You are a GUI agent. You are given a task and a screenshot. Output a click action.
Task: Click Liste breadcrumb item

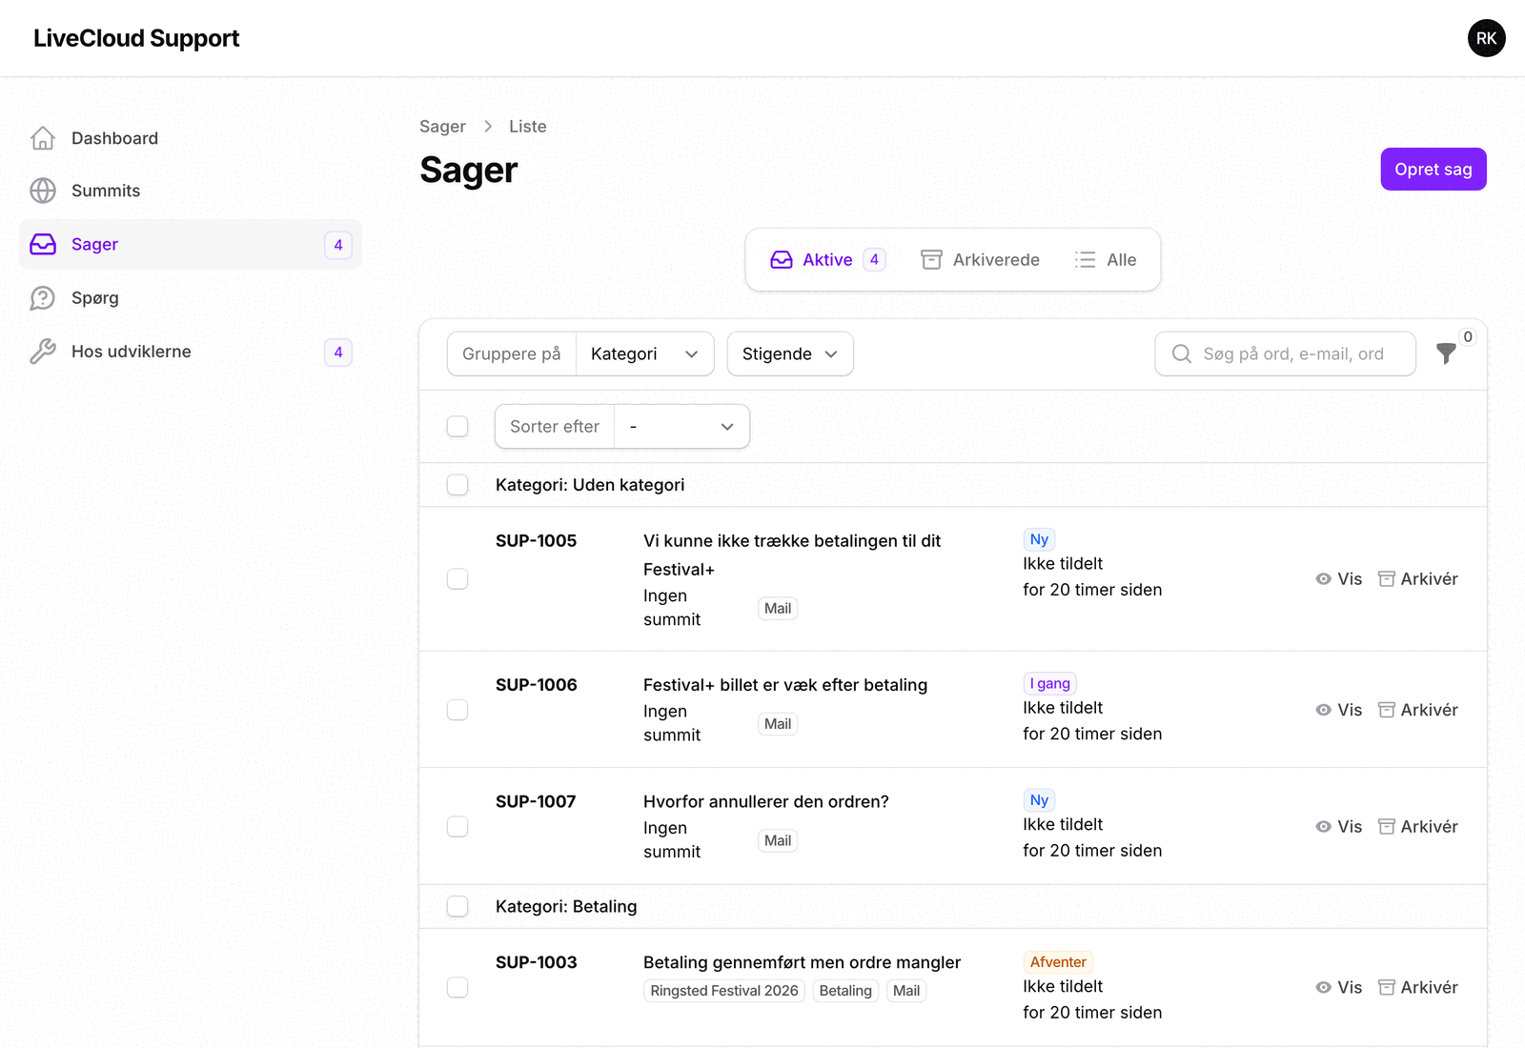pyautogui.click(x=528, y=127)
